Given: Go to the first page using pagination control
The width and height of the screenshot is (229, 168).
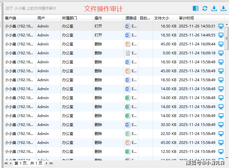Looking at the screenshot, I should (x=6, y=163).
